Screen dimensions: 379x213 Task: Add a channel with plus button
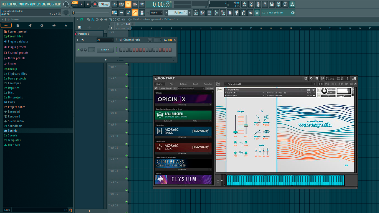(x=105, y=60)
